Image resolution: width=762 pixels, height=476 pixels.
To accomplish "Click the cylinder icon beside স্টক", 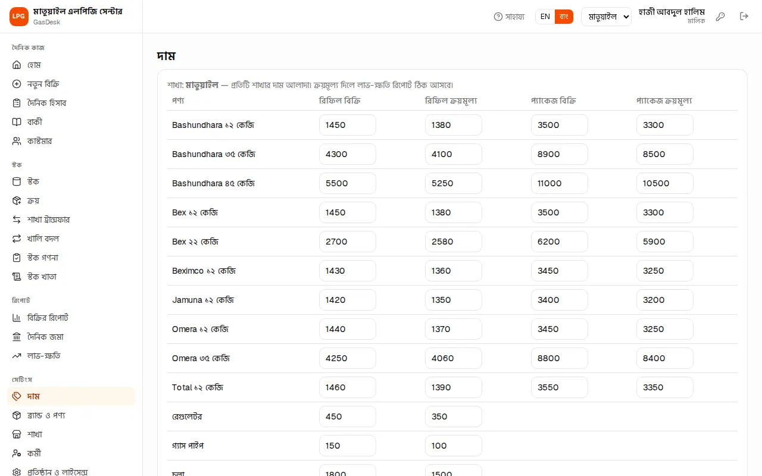I will tap(17, 181).
